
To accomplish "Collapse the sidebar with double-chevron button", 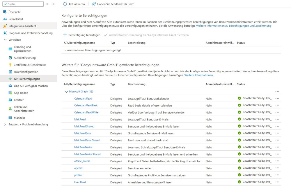I will pyautogui.click(x=54, y=4).
